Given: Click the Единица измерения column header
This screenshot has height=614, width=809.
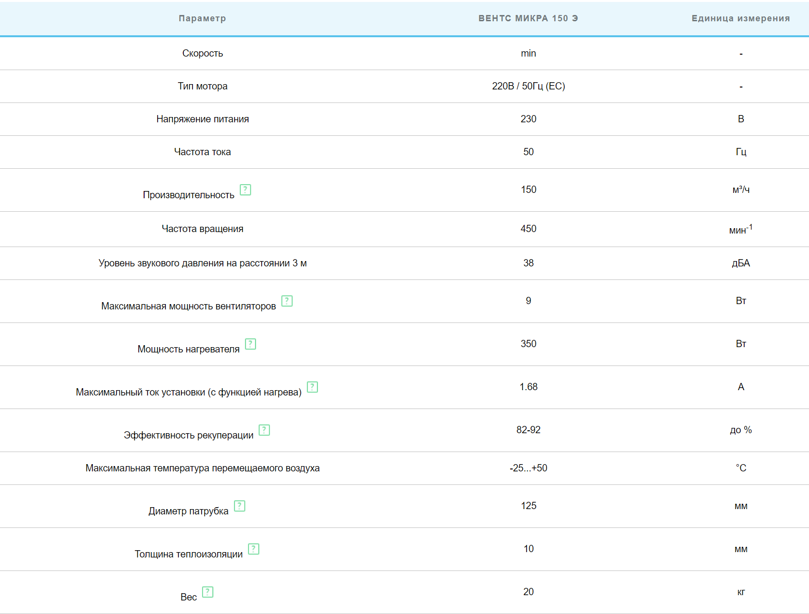Looking at the screenshot, I should click(741, 18).
